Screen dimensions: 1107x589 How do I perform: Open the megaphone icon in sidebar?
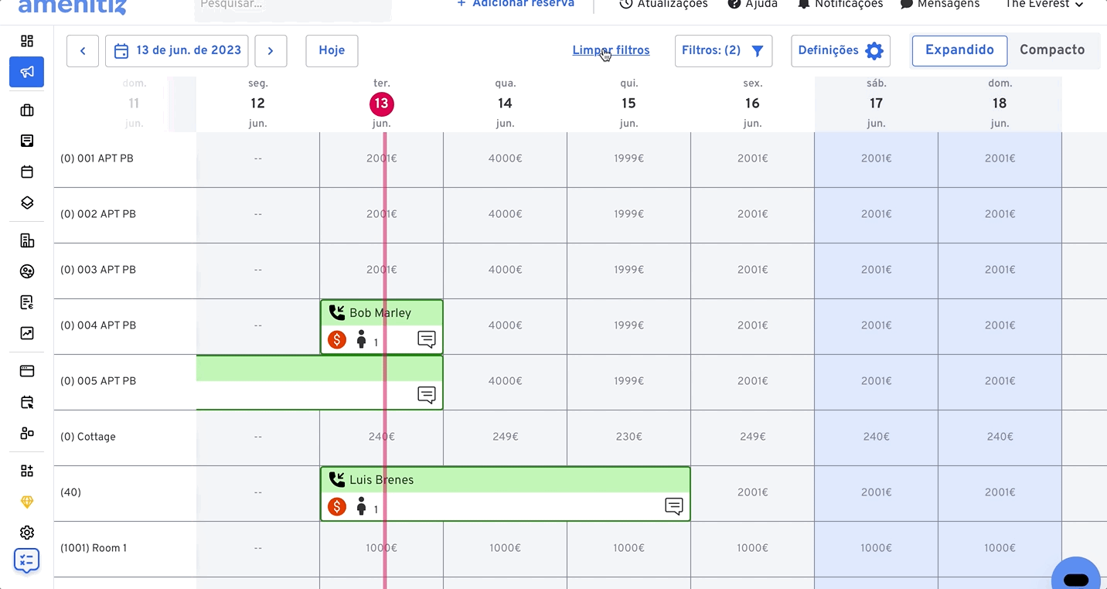click(x=27, y=72)
